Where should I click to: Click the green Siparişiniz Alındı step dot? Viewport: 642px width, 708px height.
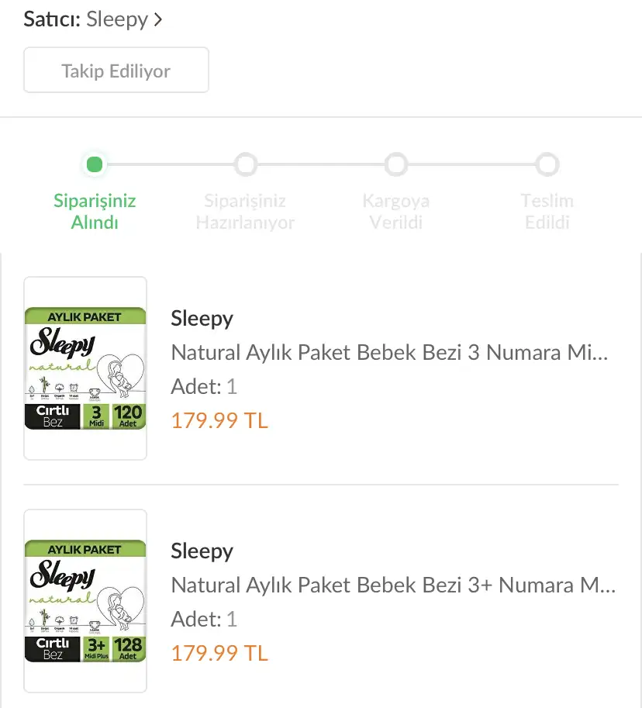(95, 164)
